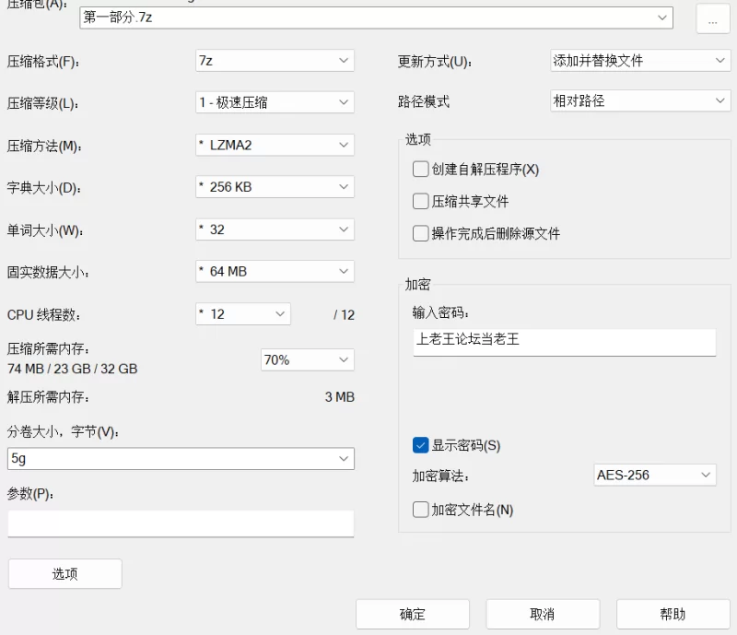Enable 压缩共享文件 checkbox
The width and height of the screenshot is (737, 635).
421,201
